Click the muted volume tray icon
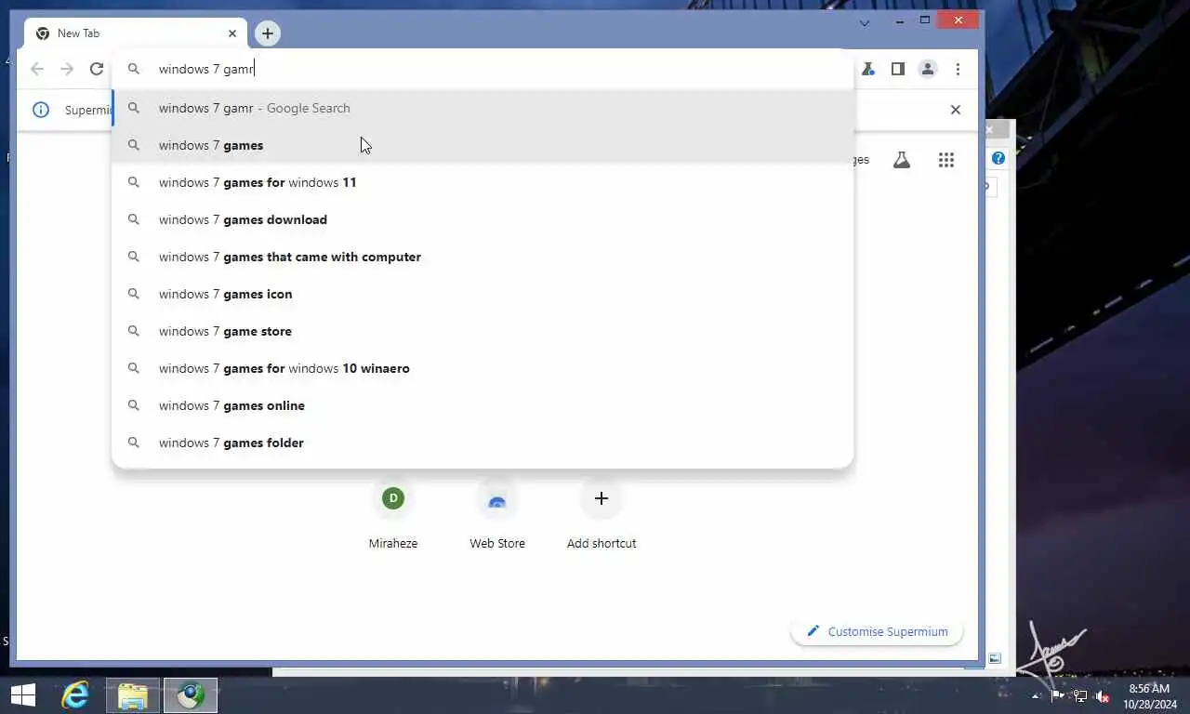 point(1103,695)
